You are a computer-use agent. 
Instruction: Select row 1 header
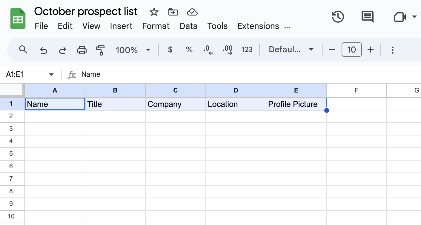(12, 104)
